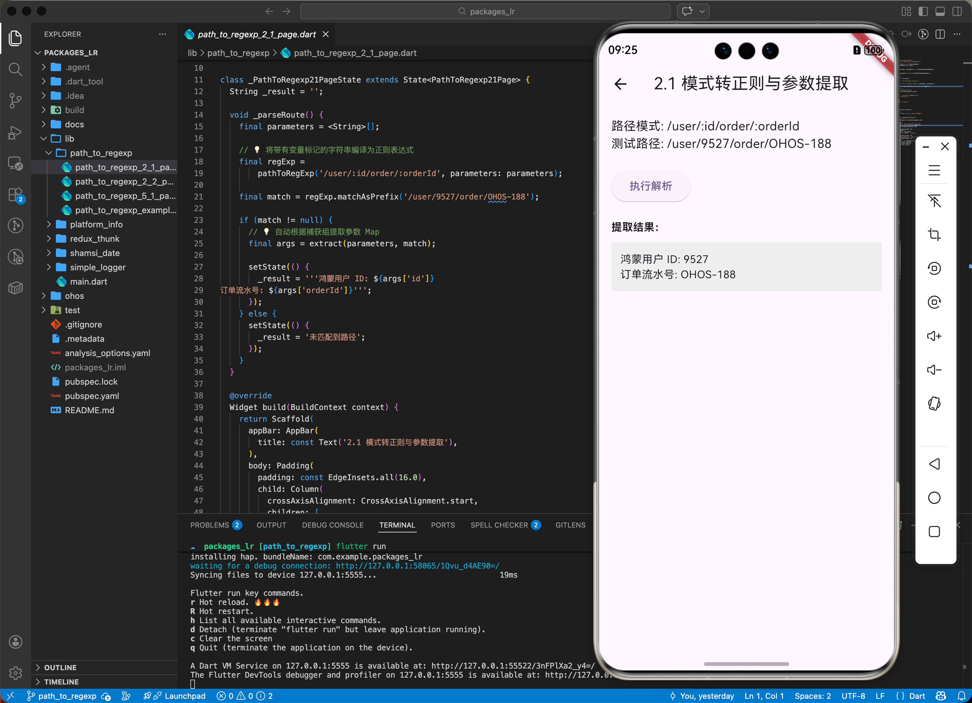Click the emulator volume up icon
Viewport: 972px width, 703px height.
934,336
